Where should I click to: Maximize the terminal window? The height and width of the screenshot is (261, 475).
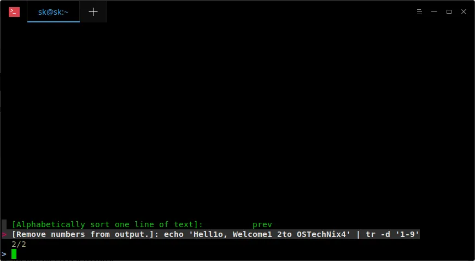coord(449,12)
